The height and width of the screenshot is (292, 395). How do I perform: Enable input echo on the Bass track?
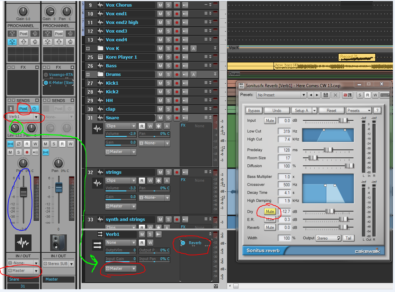tap(185, 66)
